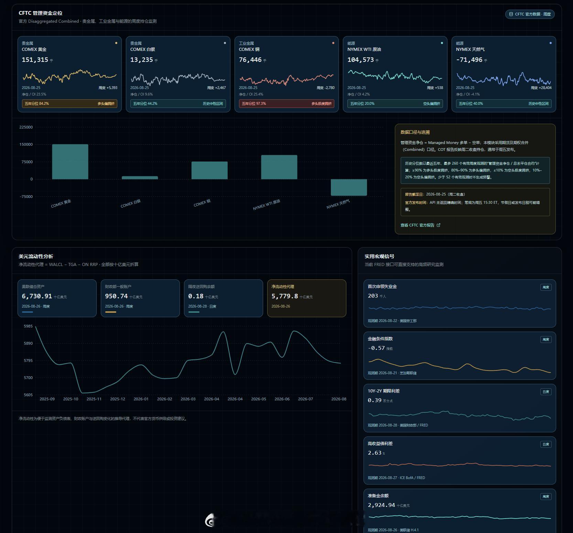Click the 203 千人 jobless claims value

point(377,296)
